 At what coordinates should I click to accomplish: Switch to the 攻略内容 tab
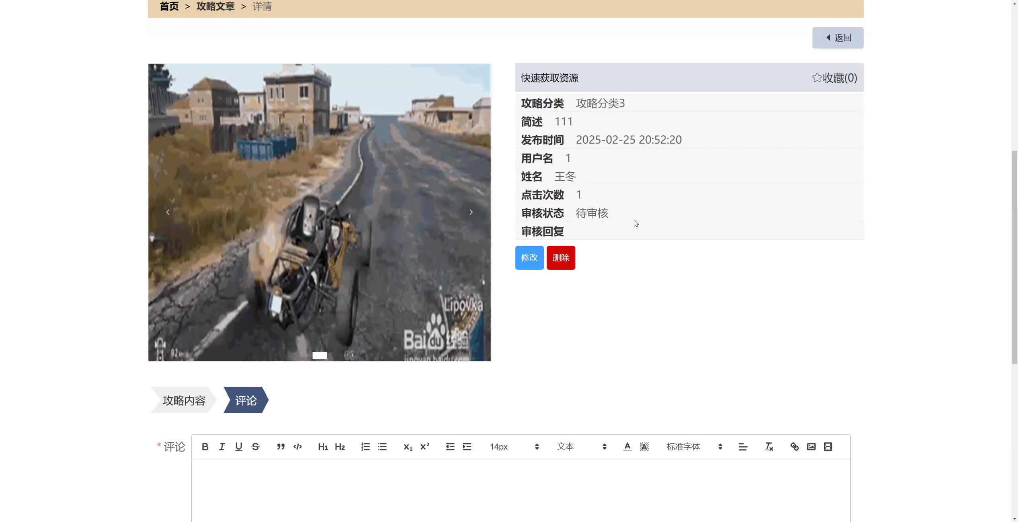coord(184,400)
